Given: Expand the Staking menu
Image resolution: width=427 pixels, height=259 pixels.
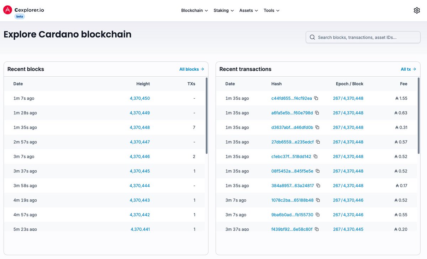Looking at the screenshot, I should [x=223, y=10].
